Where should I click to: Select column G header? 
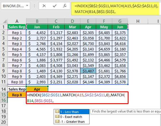tap(120, 21)
